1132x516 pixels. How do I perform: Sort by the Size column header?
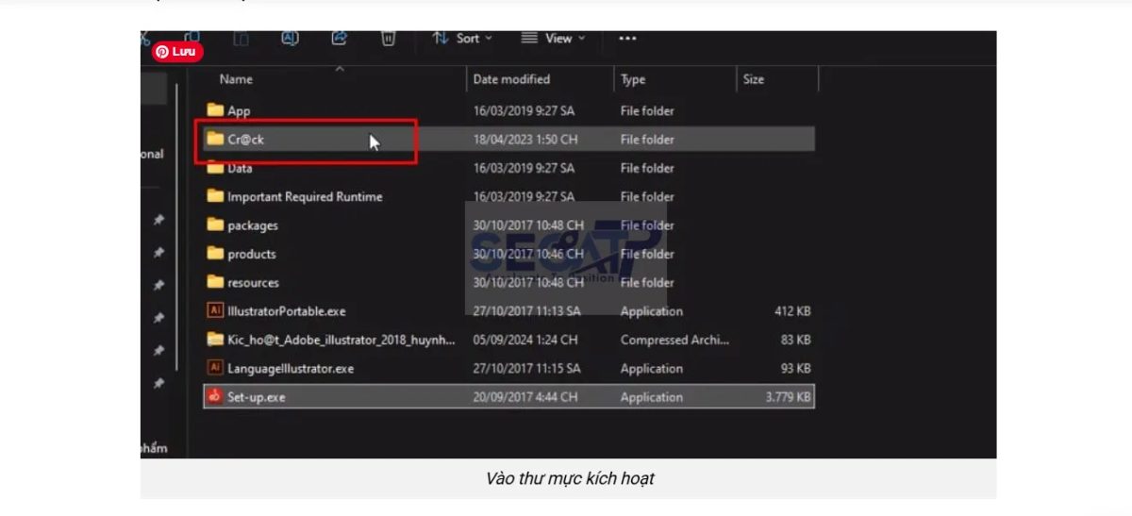pos(754,79)
